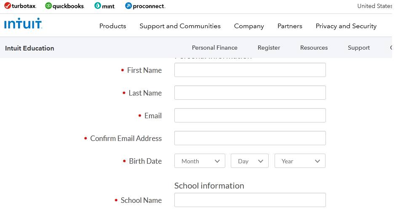Open the United States region selector
The width and height of the screenshot is (395, 210).
coord(375,6)
